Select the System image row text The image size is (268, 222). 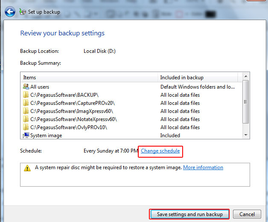[46, 136]
